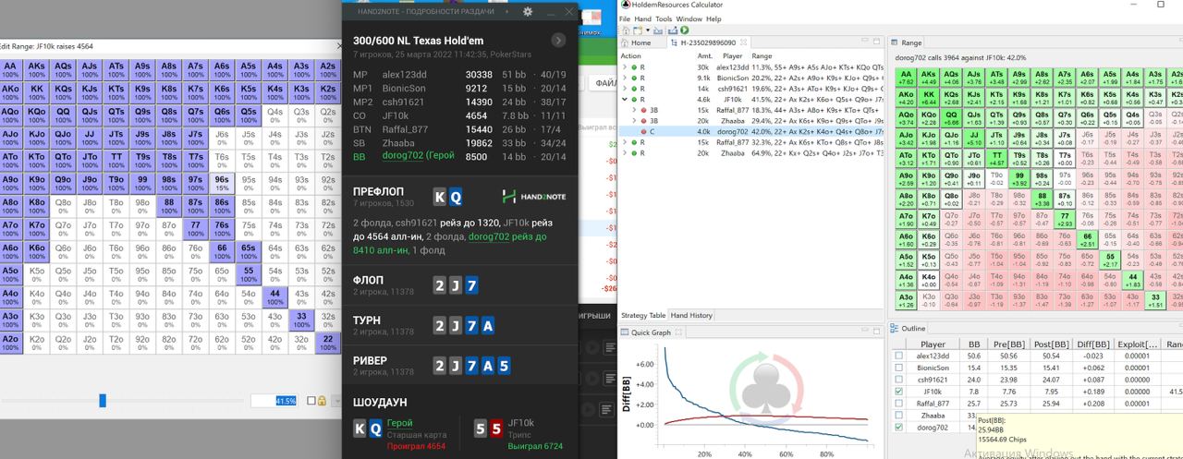Image resolution: width=1183 pixels, height=459 pixels.
Task: Open Hand2Note settings gear icon
Action: [x=528, y=11]
